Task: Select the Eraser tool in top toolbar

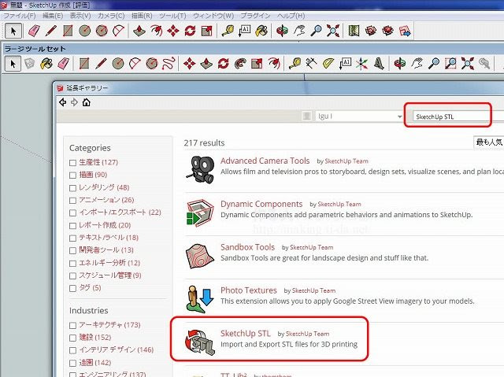Action: pyautogui.click(x=34, y=31)
